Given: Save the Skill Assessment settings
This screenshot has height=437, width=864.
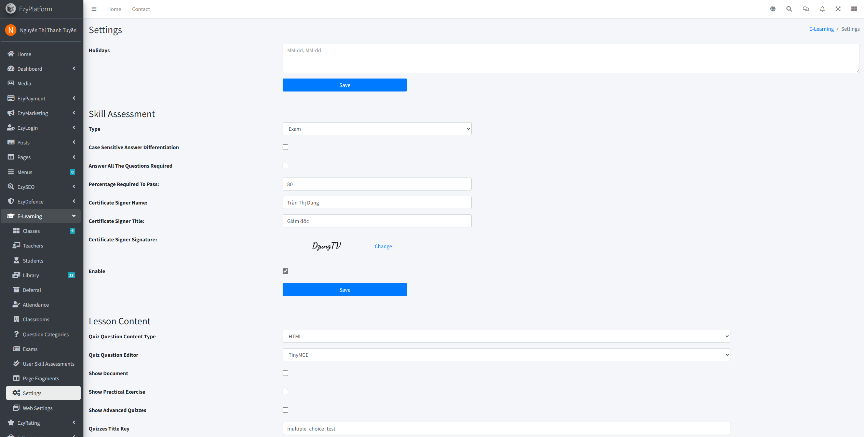Looking at the screenshot, I should tap(345, 290).
